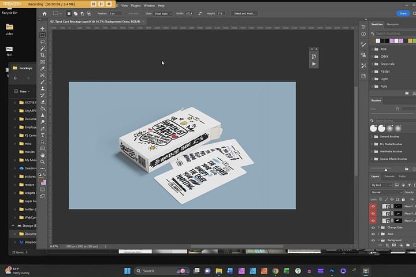Screen dimensions: 416x277
Task: Toggle lock image pixels brush icon
Action: pyautogui.click(x=387, y=199)
